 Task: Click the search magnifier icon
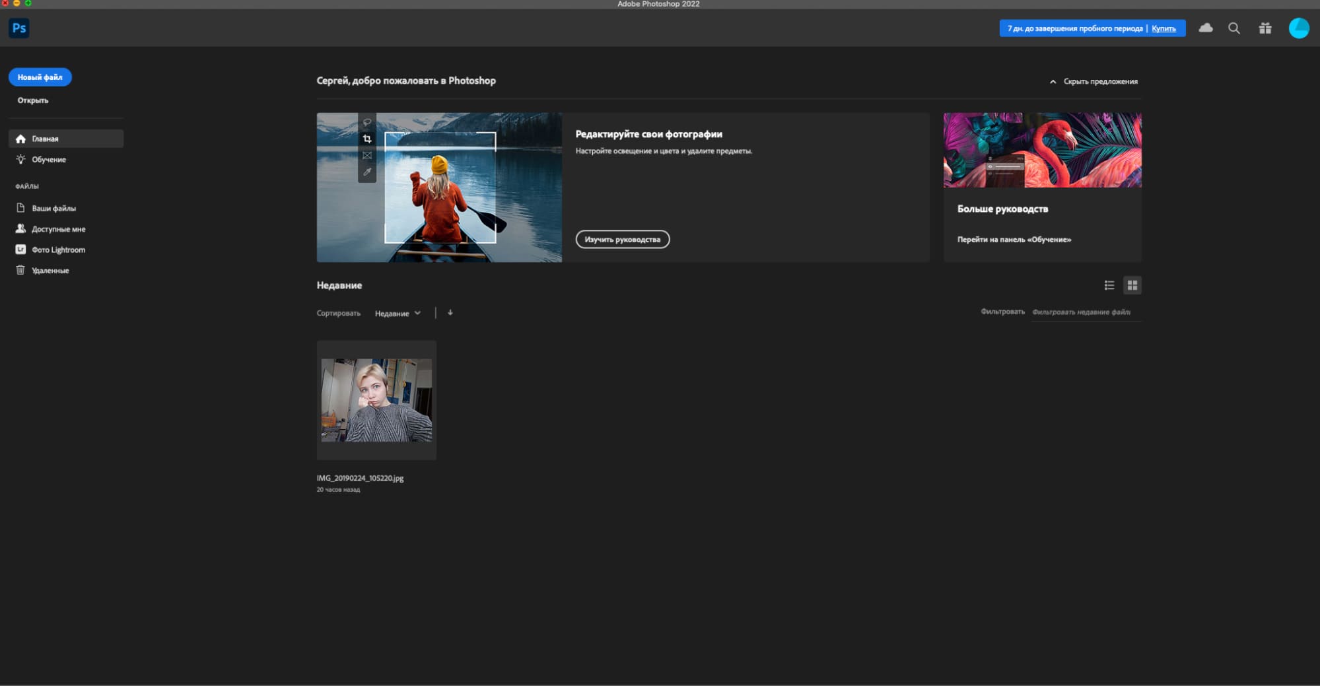(x=1233, y=28)
